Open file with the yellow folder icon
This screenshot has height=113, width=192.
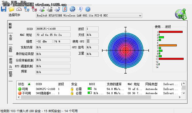[11, 9]
